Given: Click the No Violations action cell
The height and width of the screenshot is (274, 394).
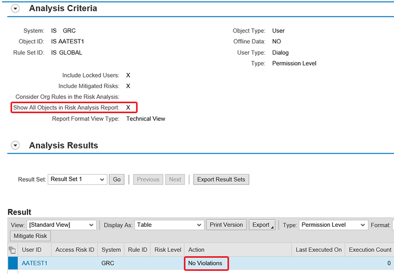Looking at the screenshot, I should (x=205, y=263).
